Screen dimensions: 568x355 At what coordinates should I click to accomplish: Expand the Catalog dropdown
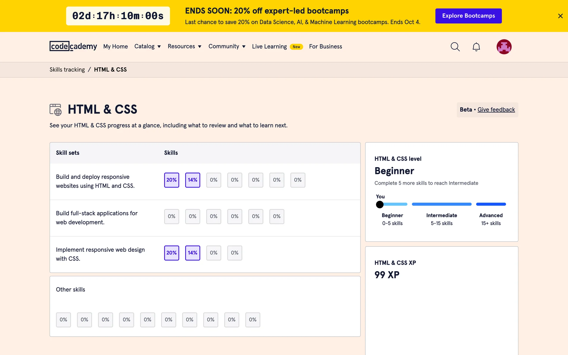tap(147, 46)
